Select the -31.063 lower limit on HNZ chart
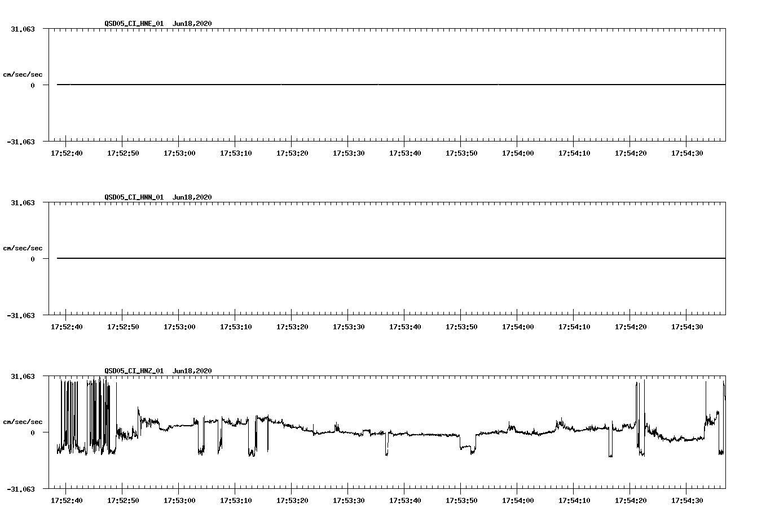Image resolution: width=766 pixels, height=521 pixels. [21, 489]
